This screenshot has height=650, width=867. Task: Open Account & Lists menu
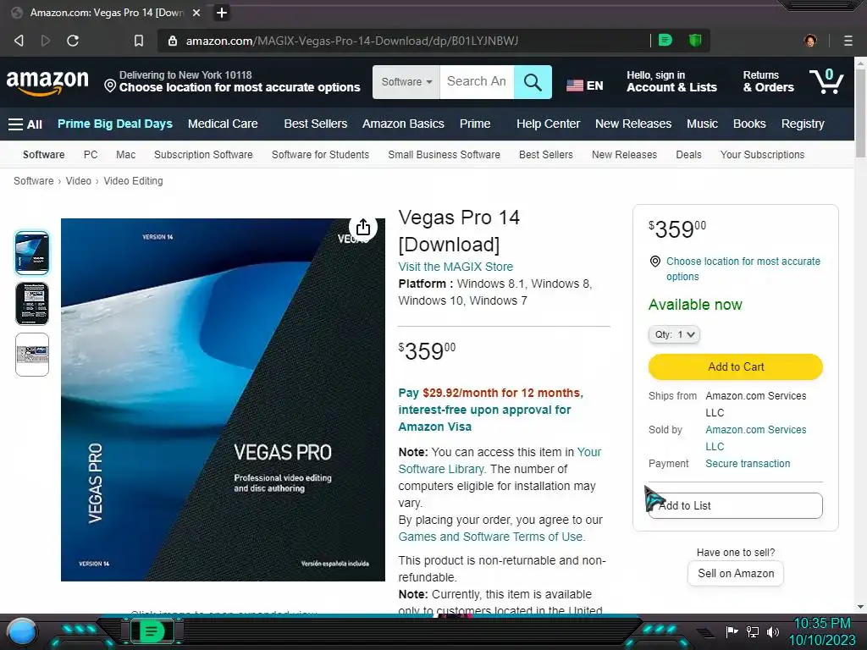pos(671,81)
